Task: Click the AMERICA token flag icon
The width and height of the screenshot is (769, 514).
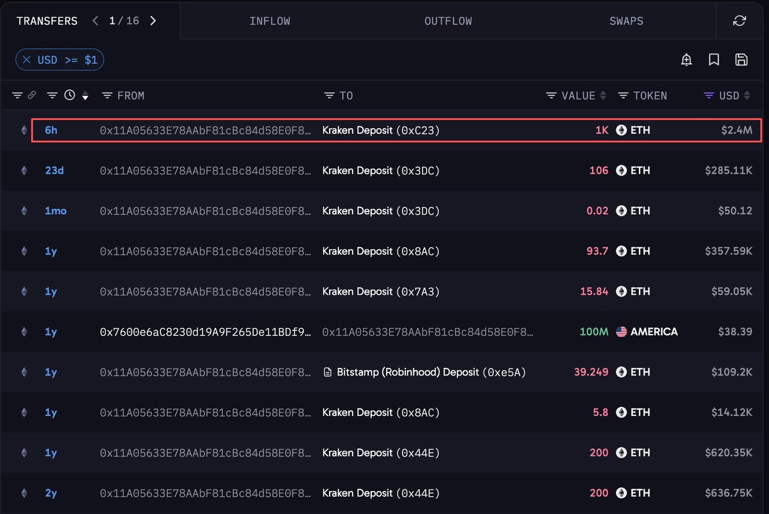Action: point(621,332)
